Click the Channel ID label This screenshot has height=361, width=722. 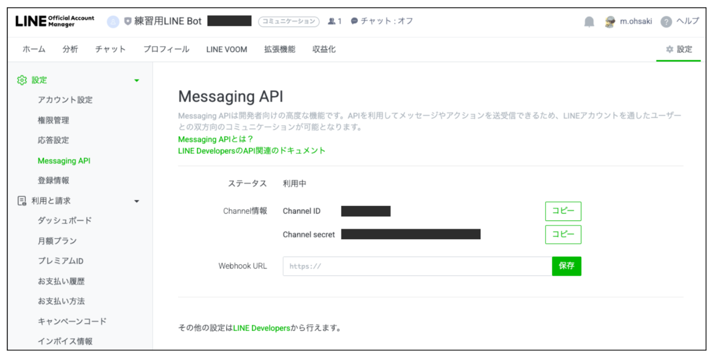301,211
